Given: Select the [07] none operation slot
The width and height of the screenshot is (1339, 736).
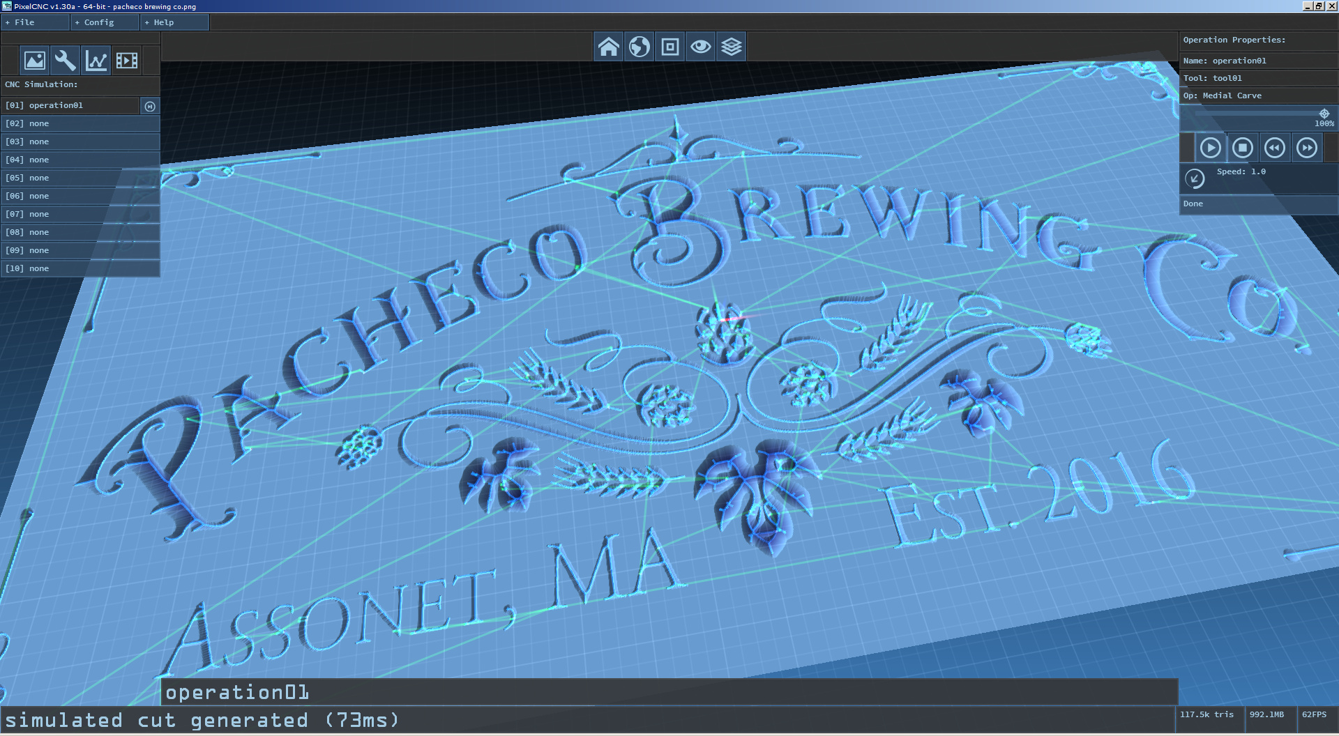Looking at the screenshot, I should pyautogui.click(x=80, y=214).
